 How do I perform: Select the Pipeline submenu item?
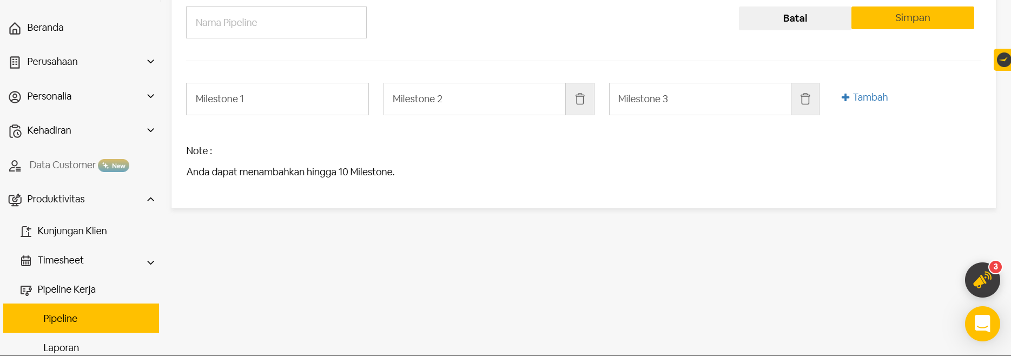[x=81, y=318]
